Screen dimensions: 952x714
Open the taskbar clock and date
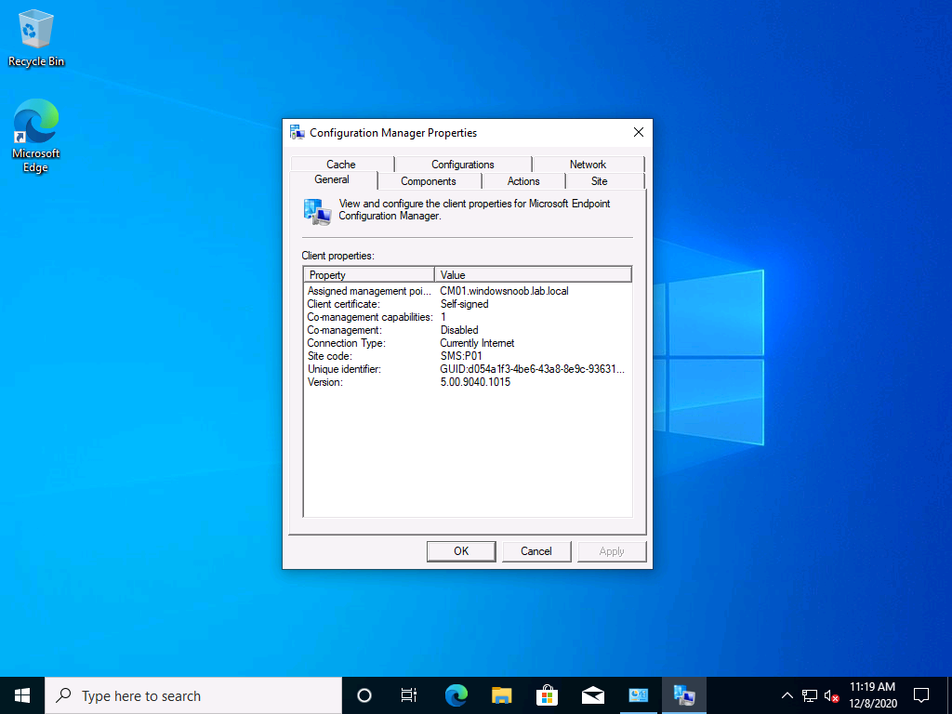[x=872, y=695]
